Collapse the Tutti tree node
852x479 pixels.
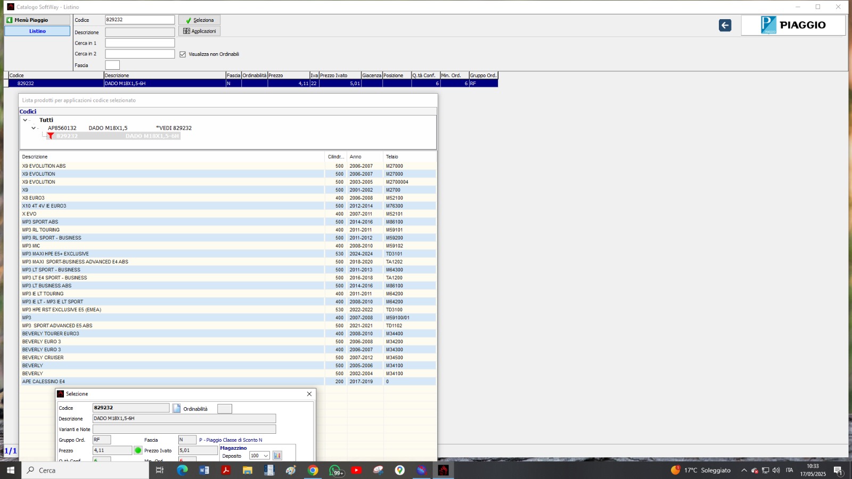point(25,120)
